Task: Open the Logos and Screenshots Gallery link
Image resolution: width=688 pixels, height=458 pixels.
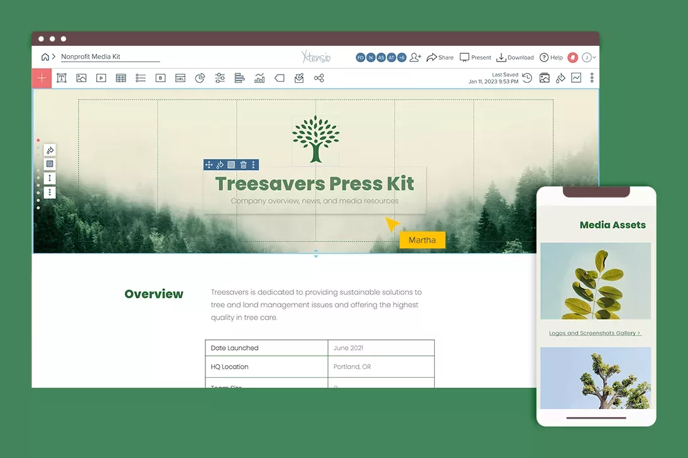Action: coord(594,333)
